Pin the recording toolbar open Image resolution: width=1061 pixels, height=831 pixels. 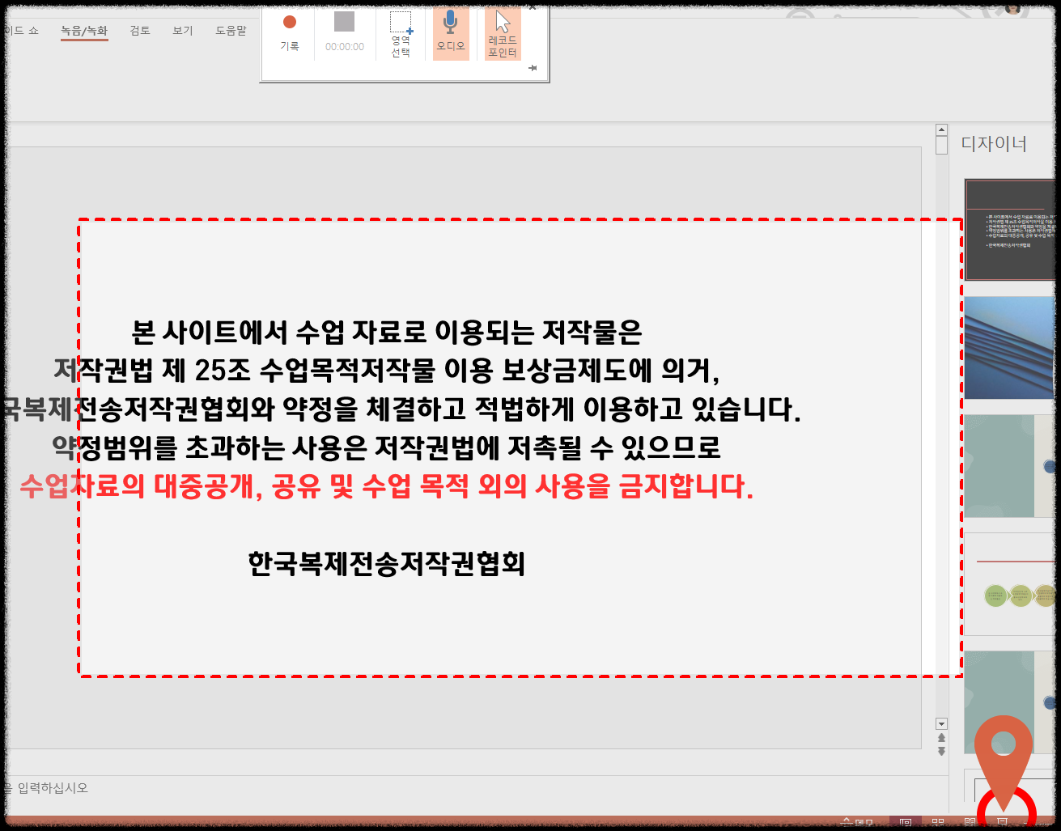[533, 68]
